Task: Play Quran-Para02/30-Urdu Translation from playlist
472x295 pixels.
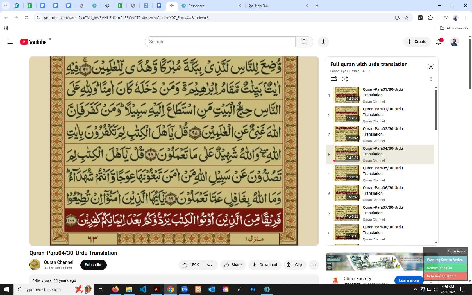Action: pos(380,115)
